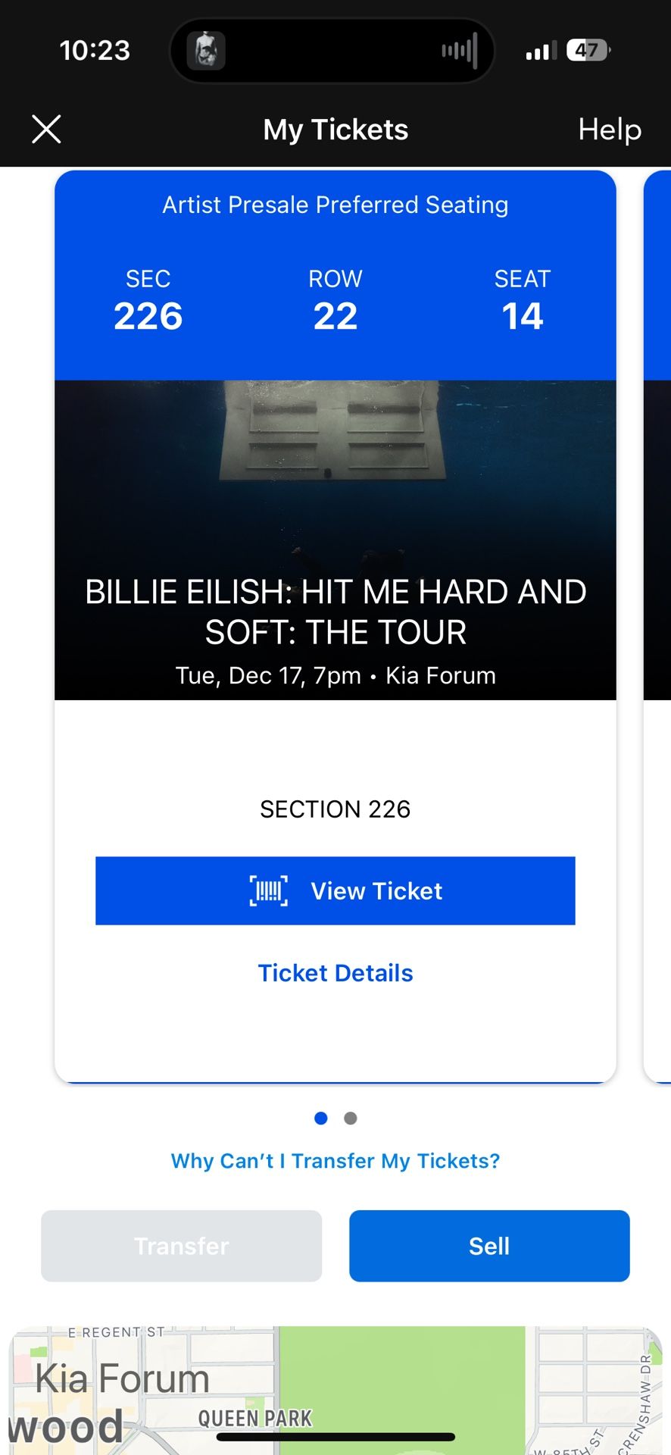671x1455 pixels.
Task: Open Ticket Details
Action: [335, 973]
